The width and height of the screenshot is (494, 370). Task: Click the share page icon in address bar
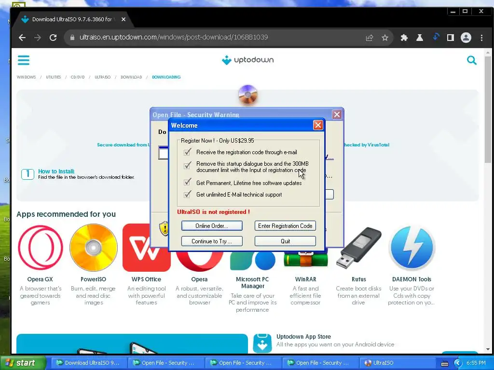point(369,38)
